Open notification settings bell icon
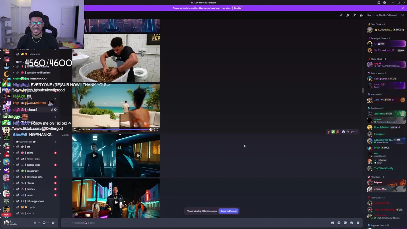This screenshot has width=407, height=229. pos(348,15)
